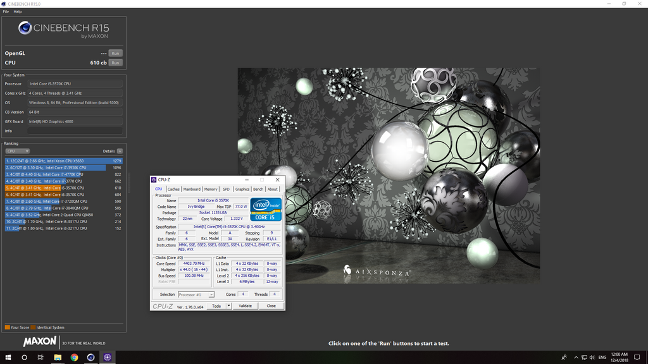648x364 pixels.
Task: Select ranking row Xeon CPU X5650
Action: coord(64,161)
